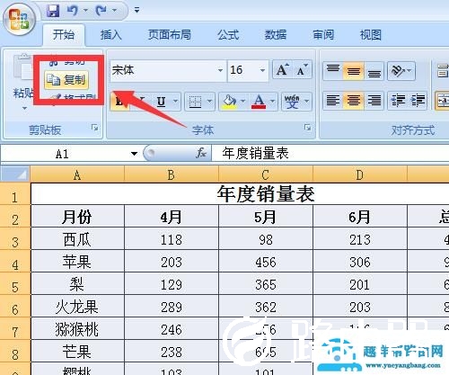Open fill color dropdown arrow
This screenshot has height=375, width=449.
(x=243, y=102)
